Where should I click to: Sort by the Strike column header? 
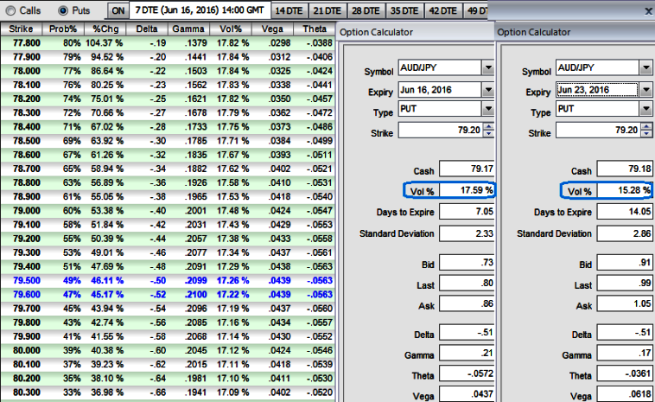[x=22, y=29]
